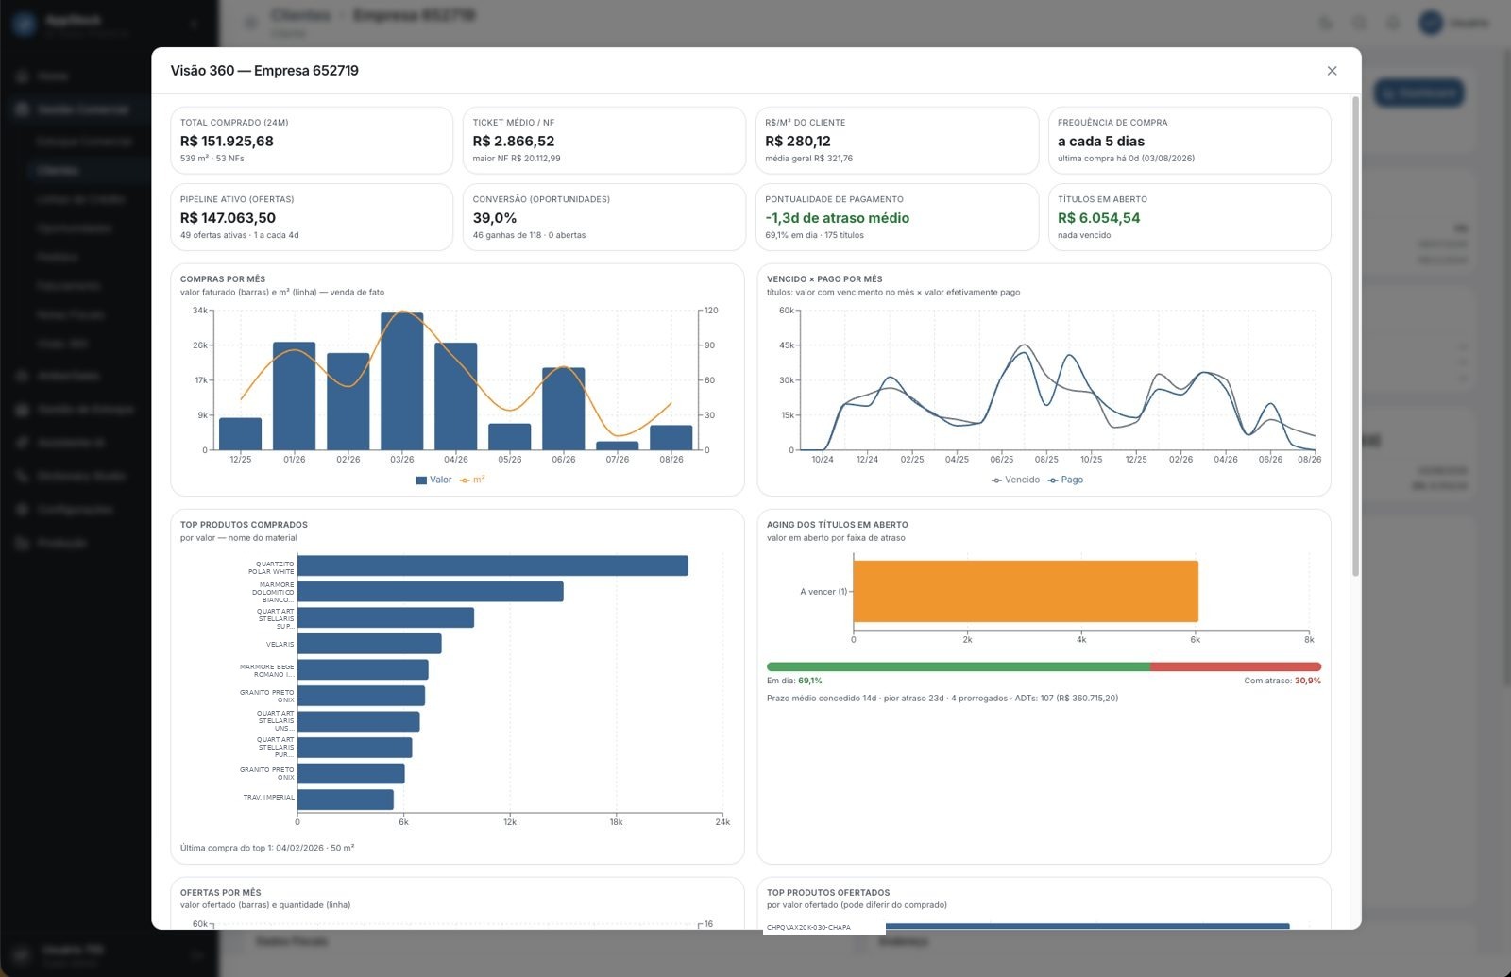Close the Visão 360 modal
The image size is (1511, 977).
1332,71
